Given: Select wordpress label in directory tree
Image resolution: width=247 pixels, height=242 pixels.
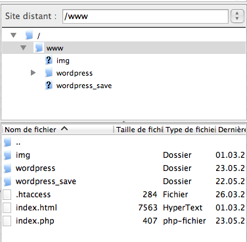Looking at the screenshot, I should pos(74,73).
